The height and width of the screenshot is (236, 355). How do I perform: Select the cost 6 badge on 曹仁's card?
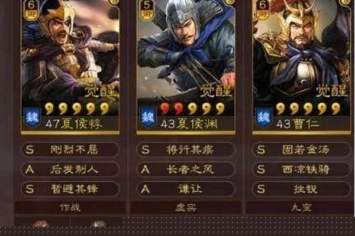[x=263, y=9]
